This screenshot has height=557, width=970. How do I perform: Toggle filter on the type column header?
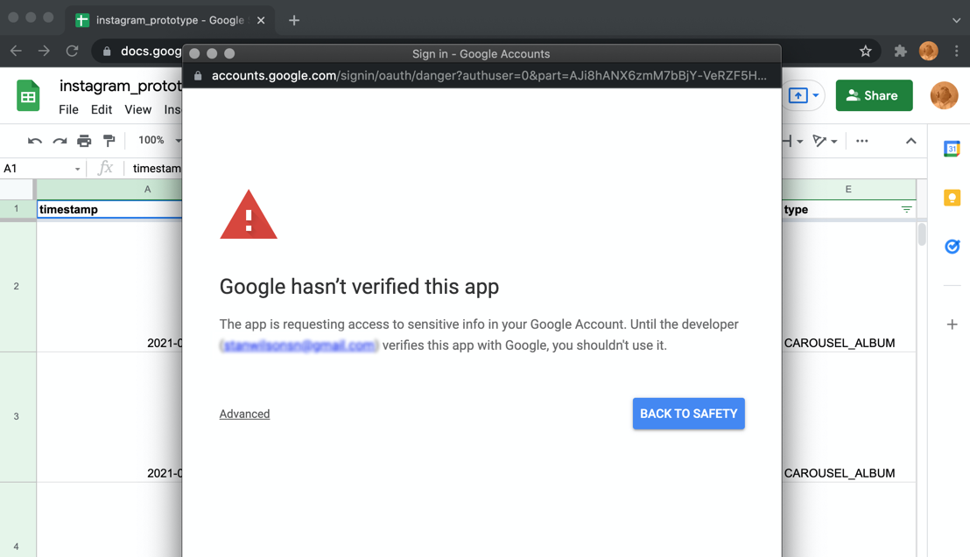[x=906, y=210]
